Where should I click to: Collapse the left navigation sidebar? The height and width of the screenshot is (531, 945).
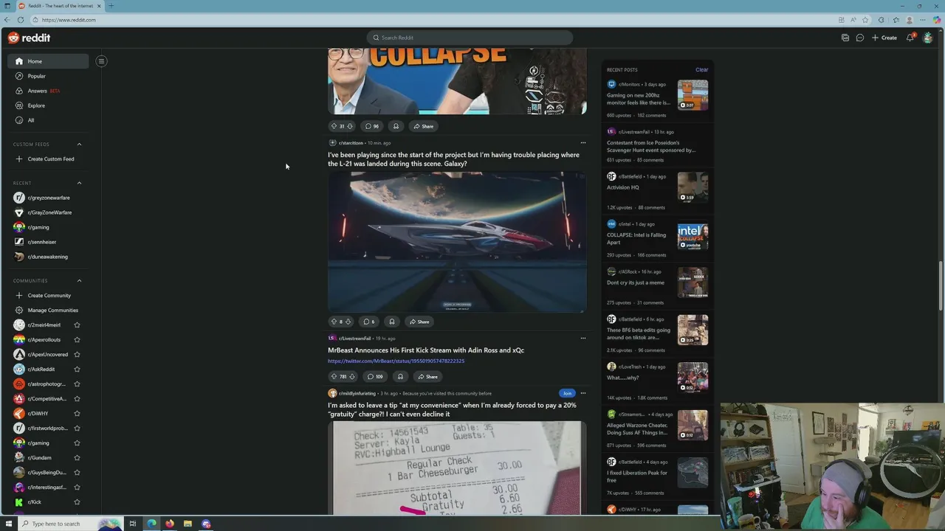101,61
